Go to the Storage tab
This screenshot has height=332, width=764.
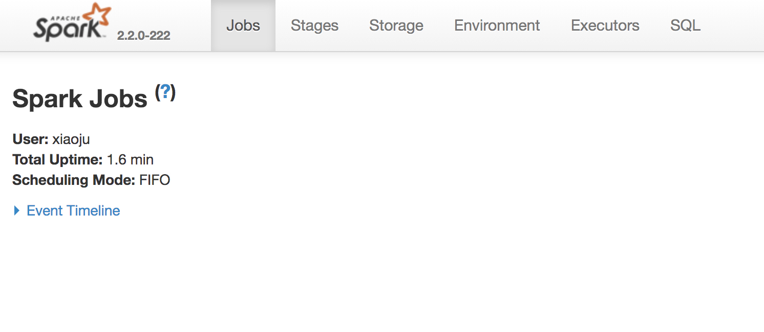pyautogui.click(x=396, y=26)
